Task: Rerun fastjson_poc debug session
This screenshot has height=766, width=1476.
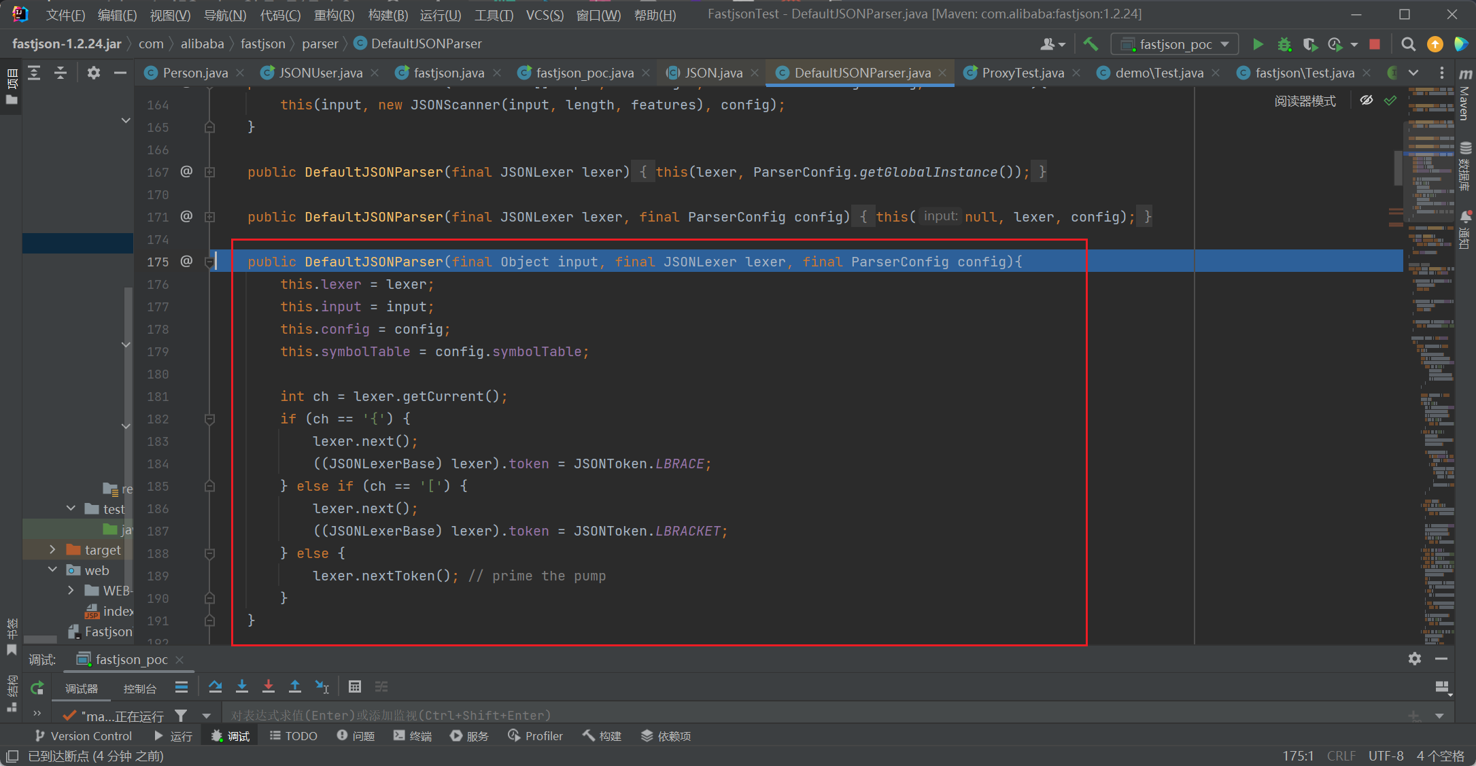Action: [37, 688]
